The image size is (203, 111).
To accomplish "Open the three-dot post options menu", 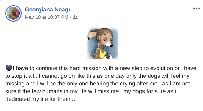I will pyautogui.click(x=197, y=9).
